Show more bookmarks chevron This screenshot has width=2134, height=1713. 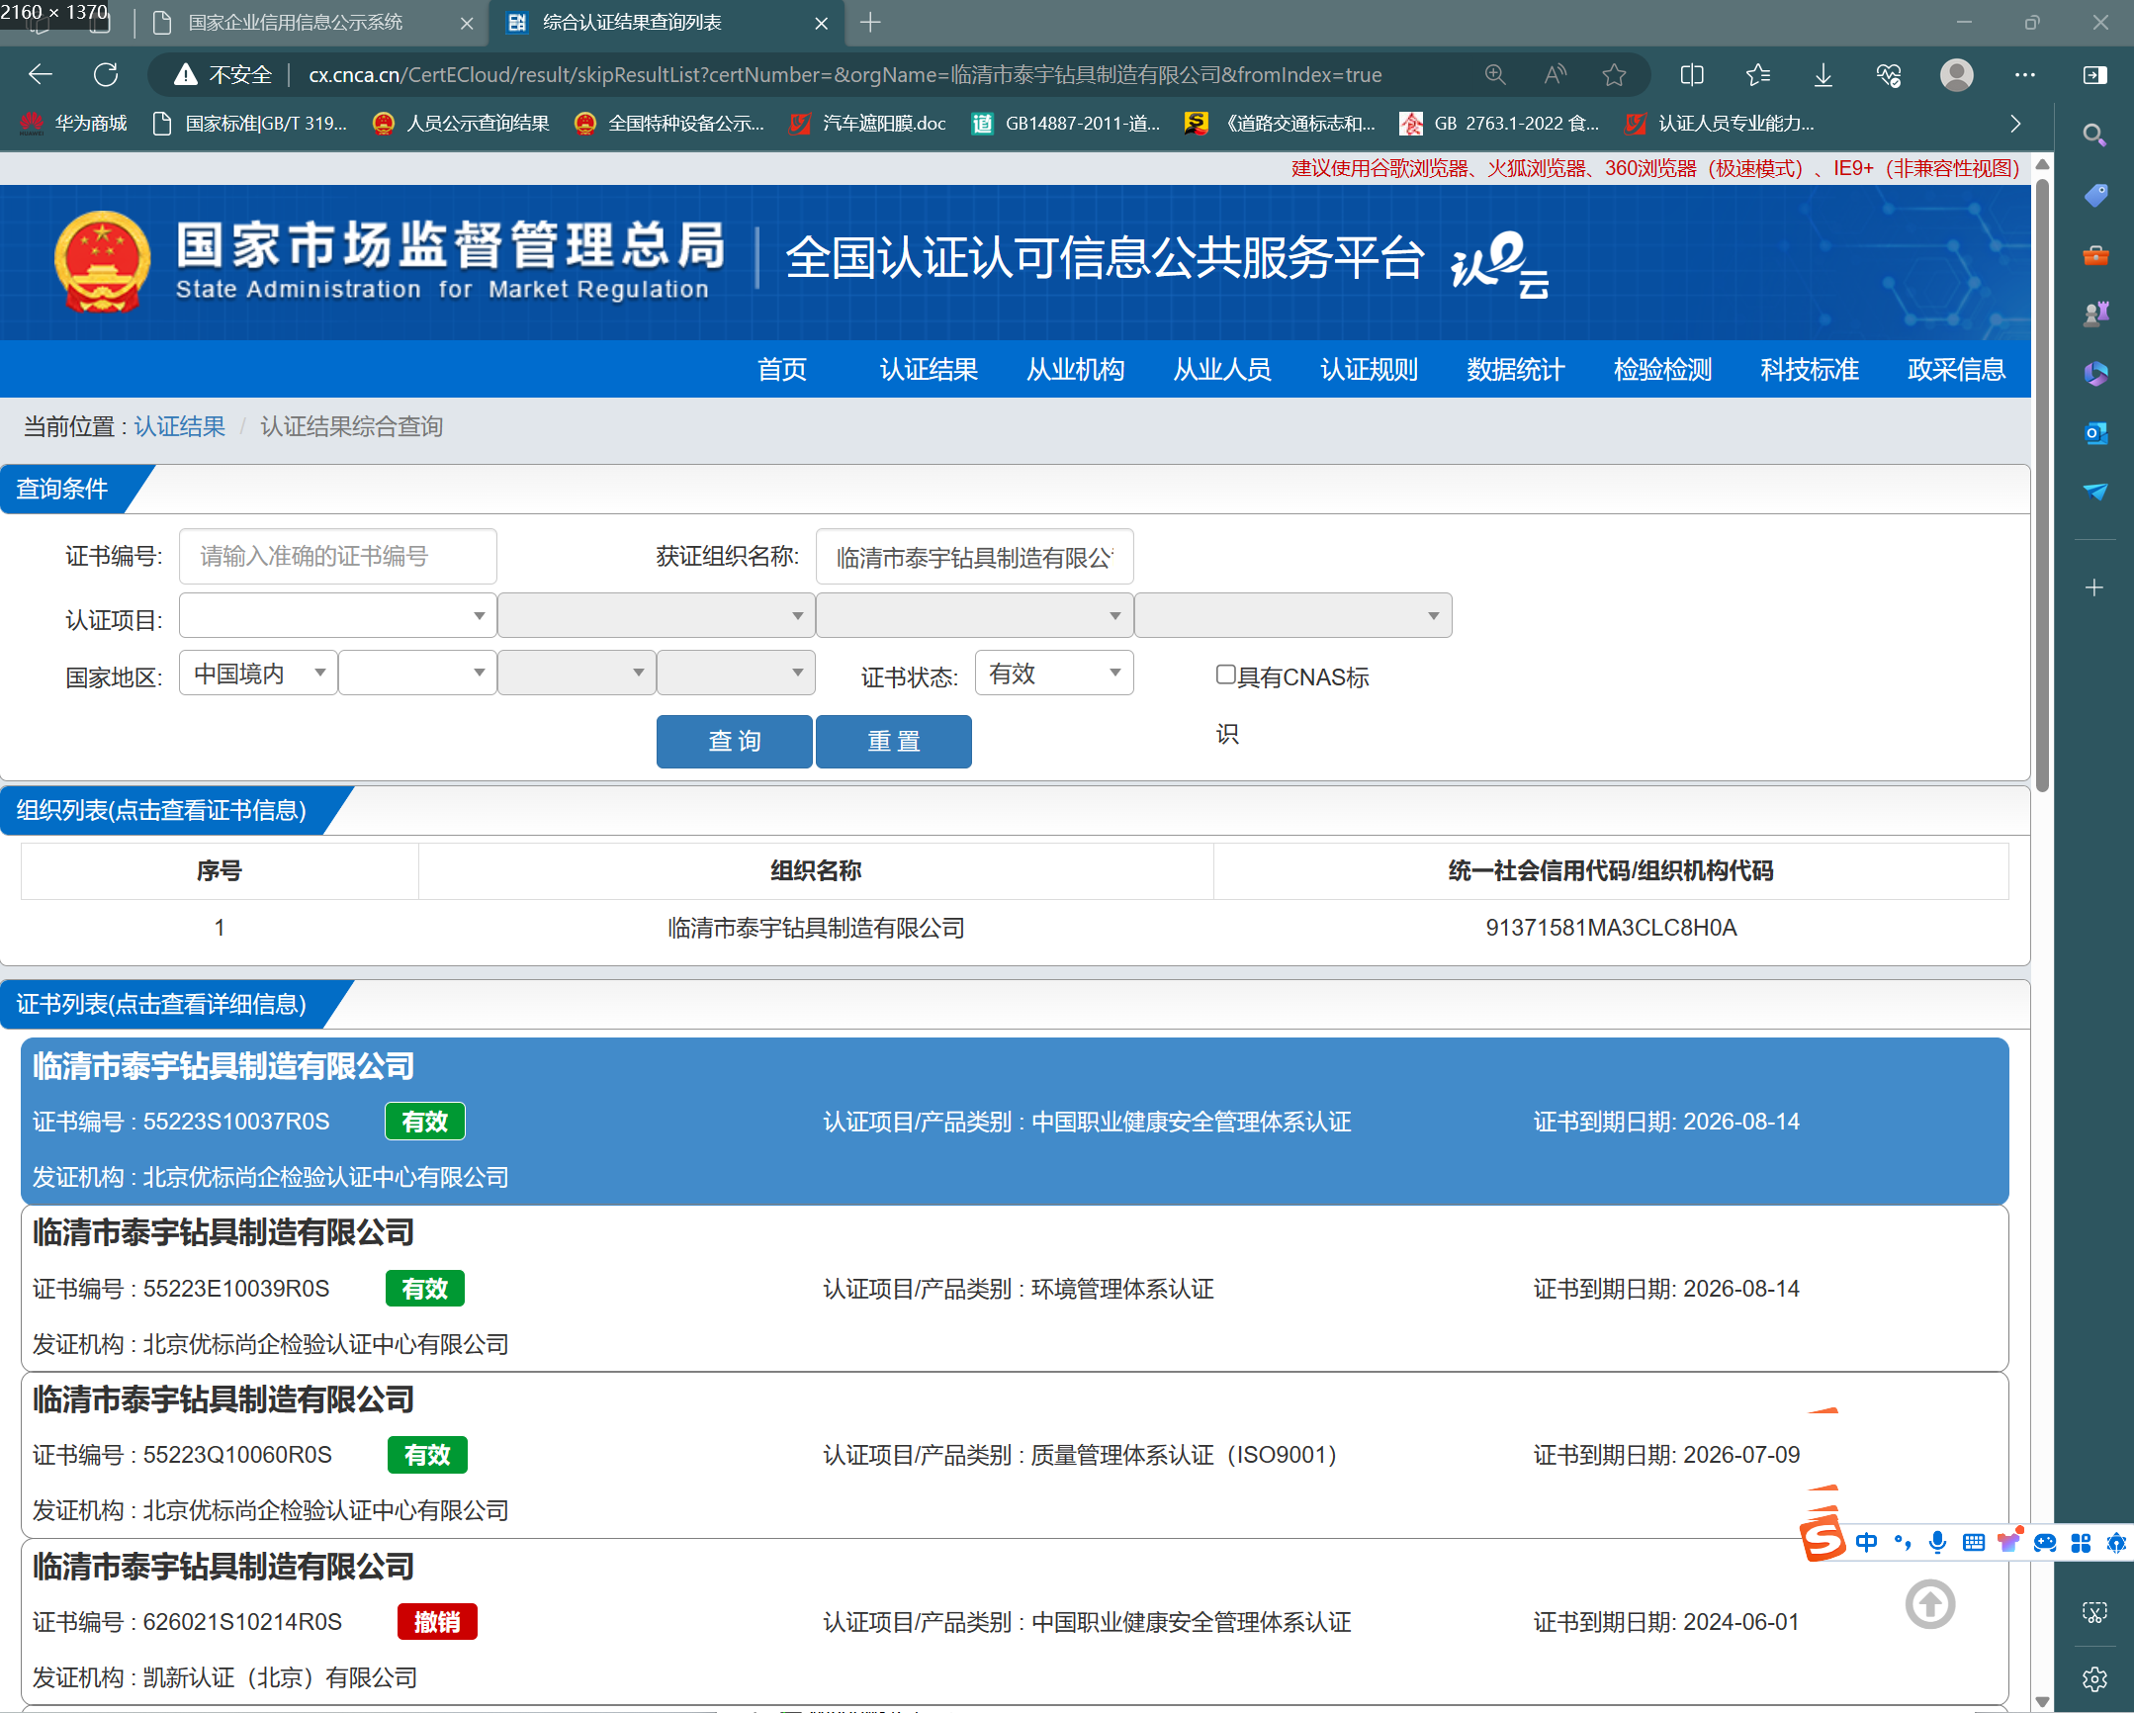(2015, 123)
